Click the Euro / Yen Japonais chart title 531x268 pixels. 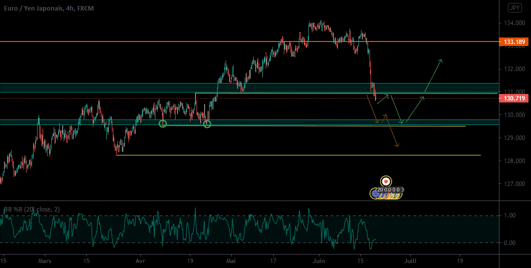click(x=49, y=8)
